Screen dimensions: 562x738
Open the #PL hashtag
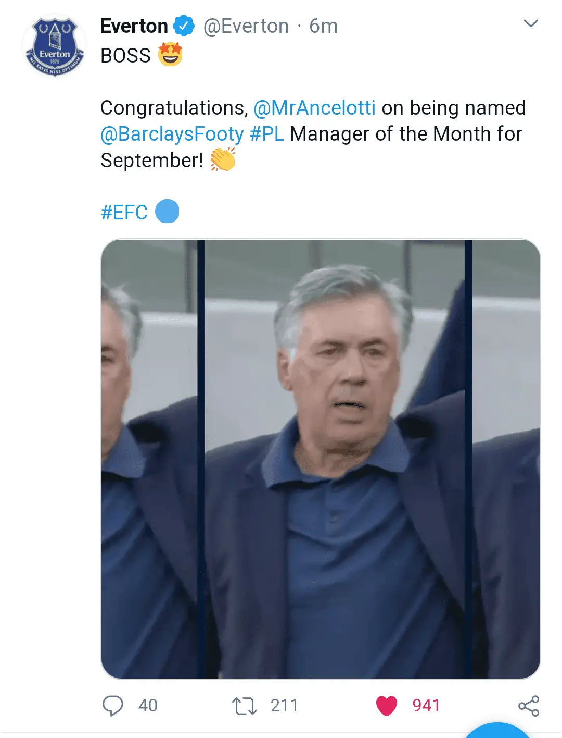(x=266, y=134)
